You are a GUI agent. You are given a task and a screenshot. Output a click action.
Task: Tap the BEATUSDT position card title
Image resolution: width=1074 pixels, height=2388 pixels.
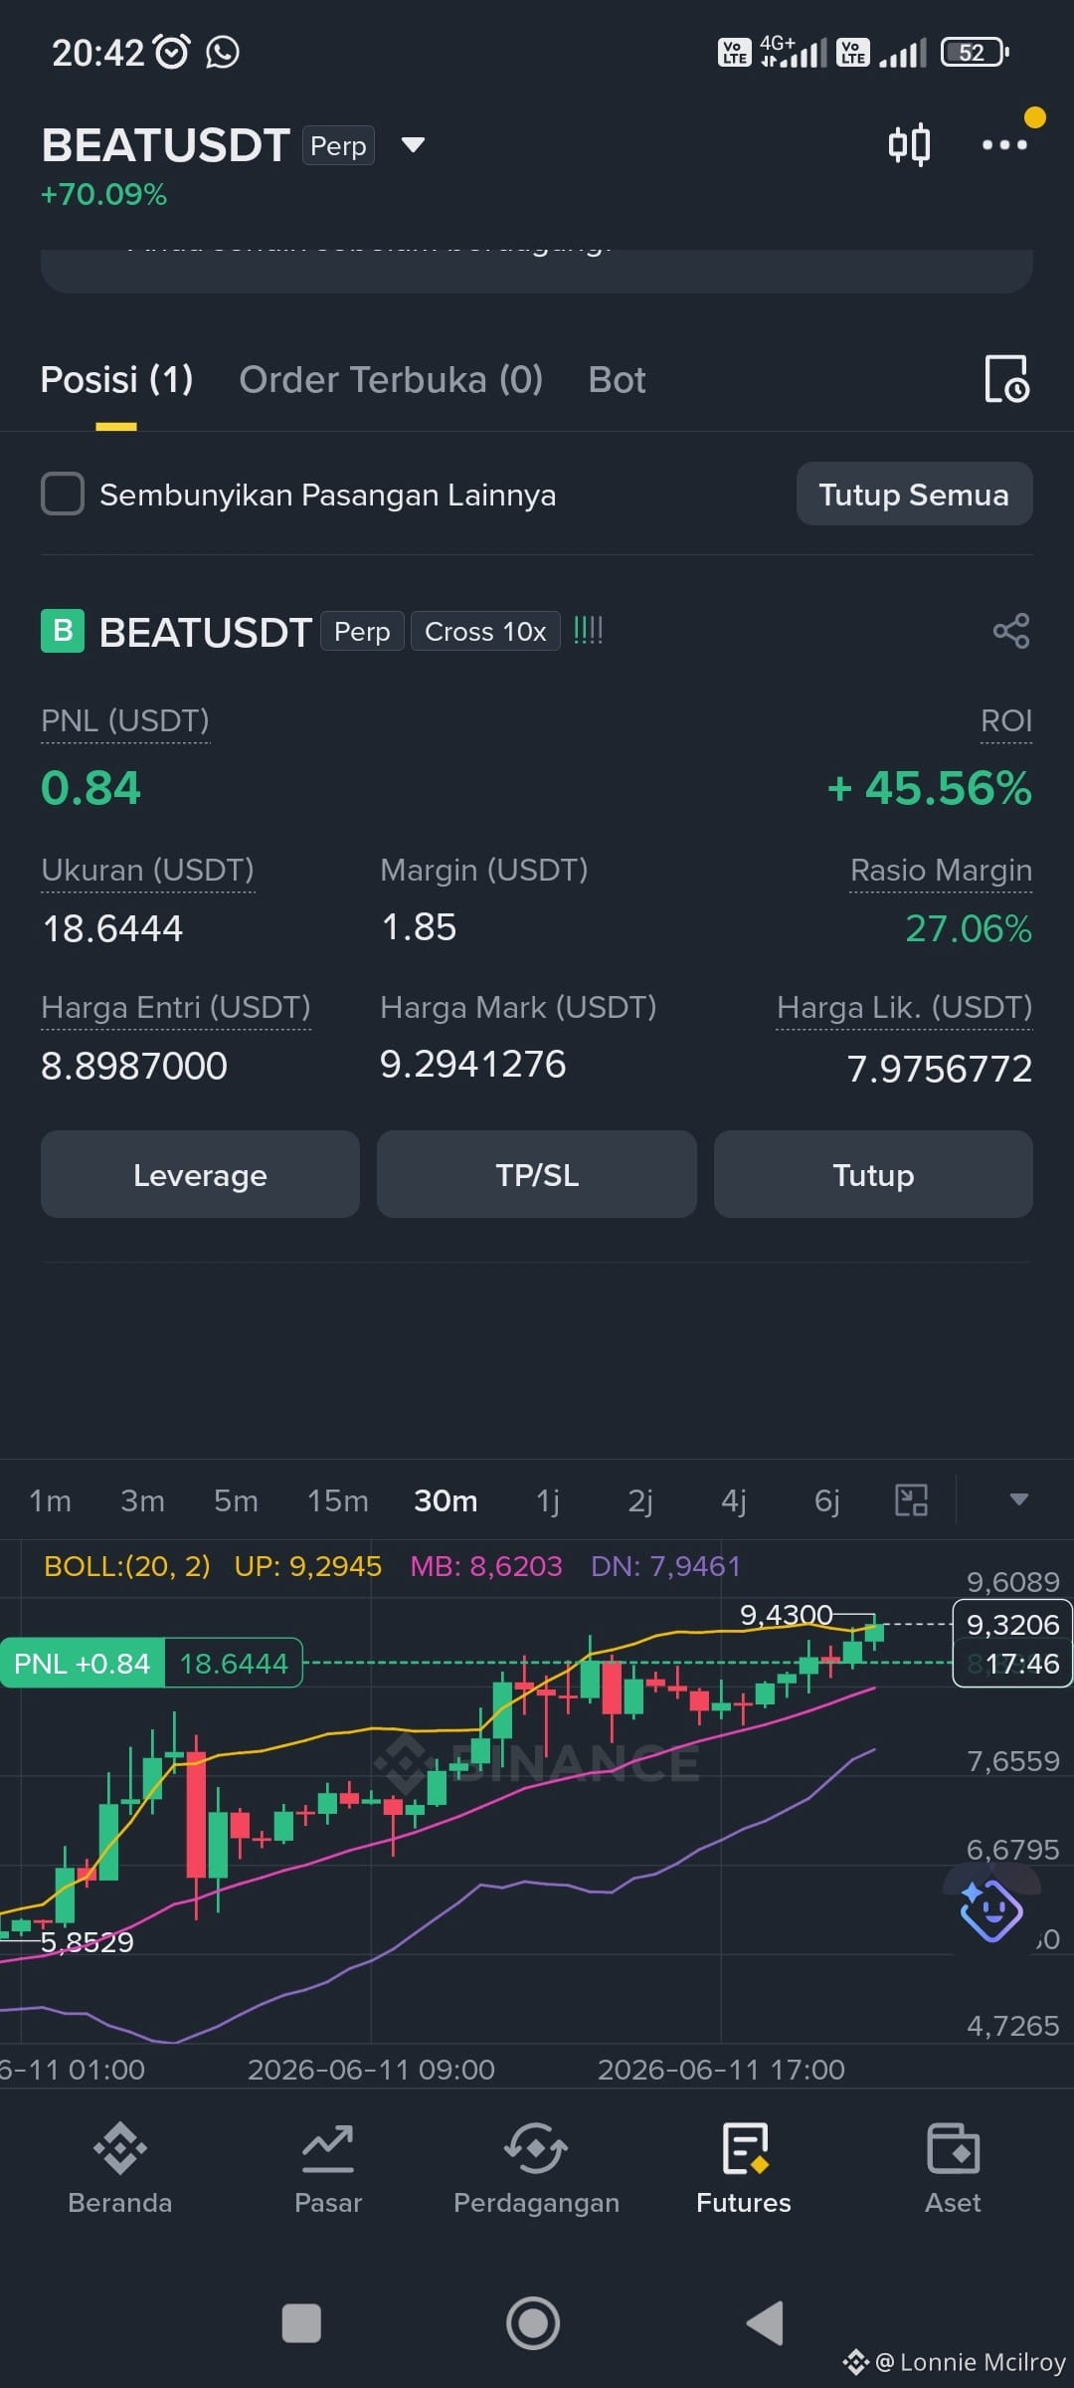(205, 632)
